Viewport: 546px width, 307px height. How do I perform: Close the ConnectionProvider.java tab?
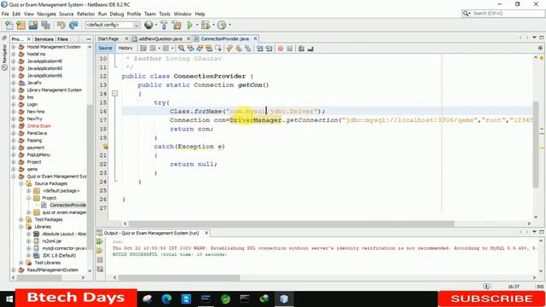coord(255,38)
